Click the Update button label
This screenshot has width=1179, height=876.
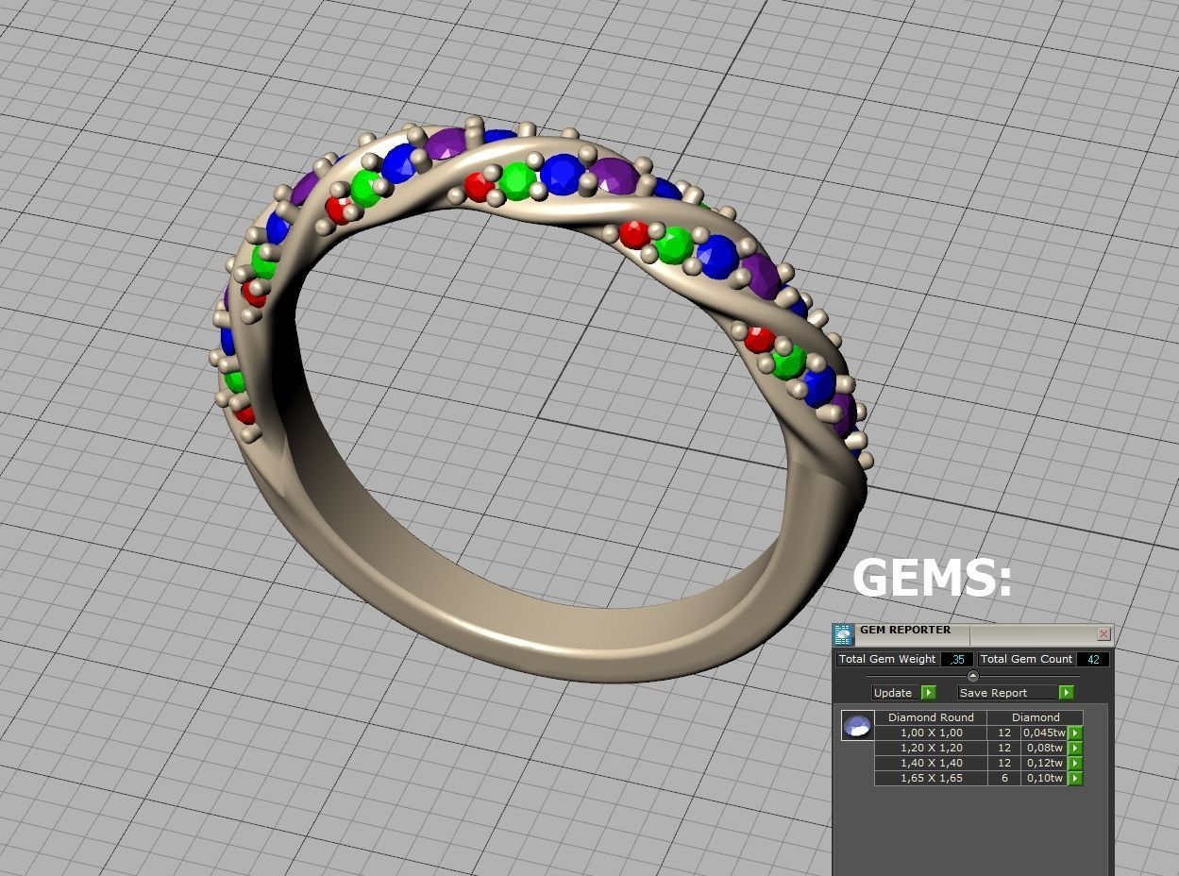coord(893,692)
